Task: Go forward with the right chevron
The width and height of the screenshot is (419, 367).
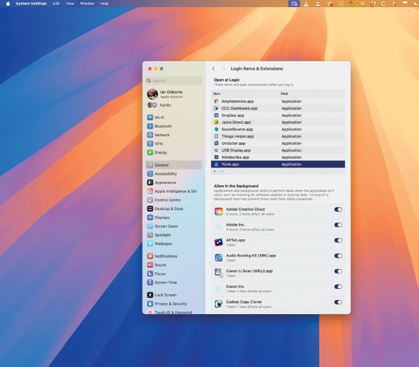Action: click(x=224, y=69)
